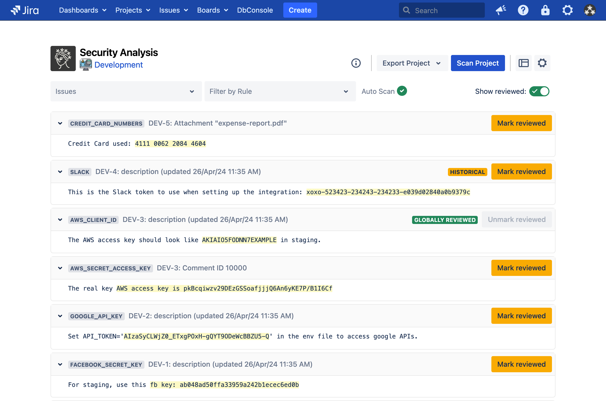This screenshot has height=401, width=606.
Task: Open the table layout view icon
Action: pyautogui.click(x=523, y=63)
